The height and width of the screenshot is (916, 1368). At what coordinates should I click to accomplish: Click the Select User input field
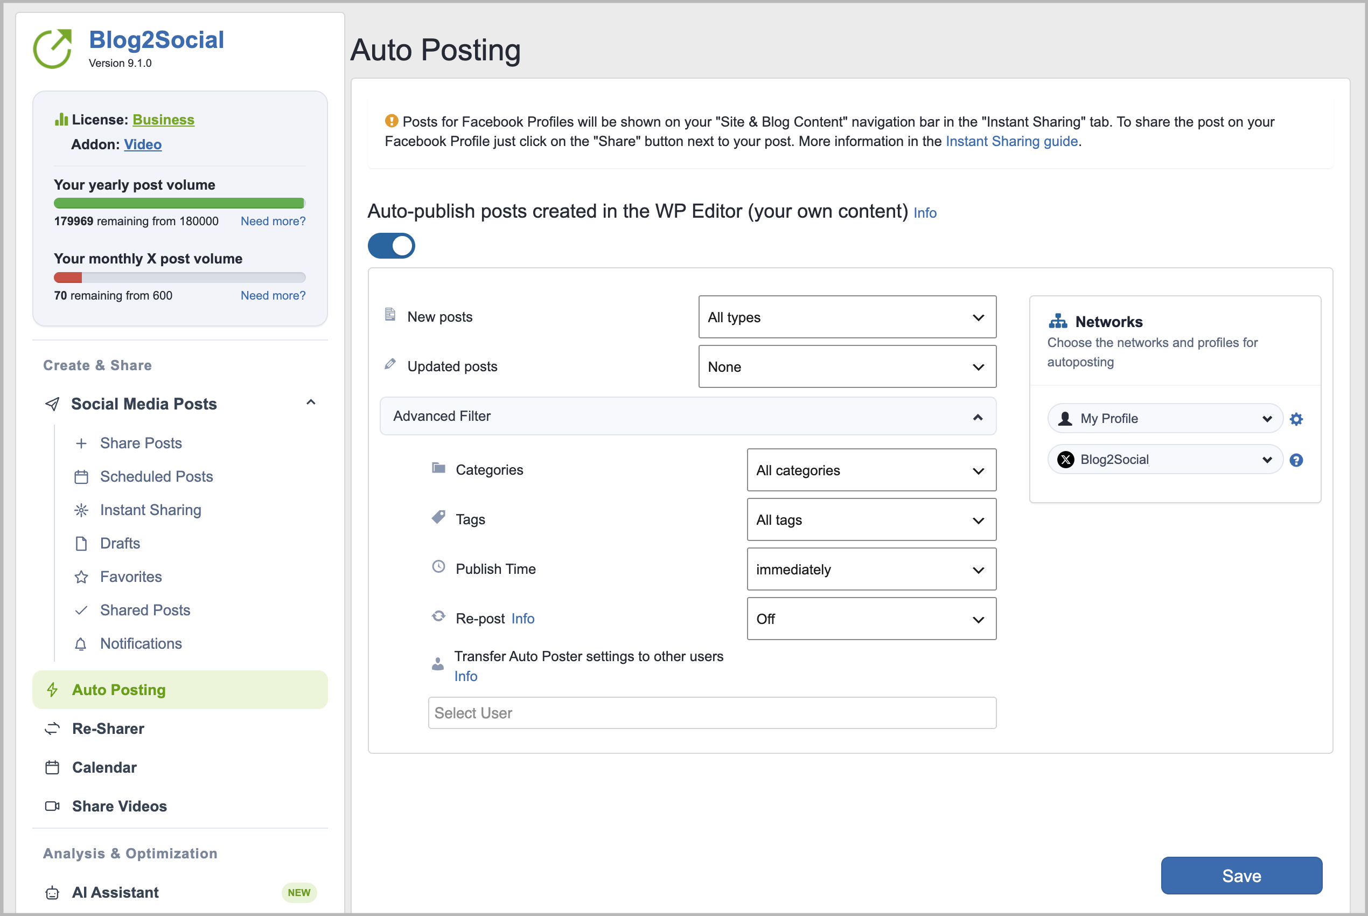(711, 713)
